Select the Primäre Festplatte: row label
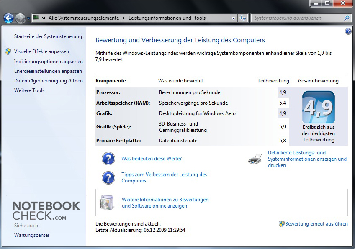Screen dimensions: 355x249 click(x=118, y=141)
